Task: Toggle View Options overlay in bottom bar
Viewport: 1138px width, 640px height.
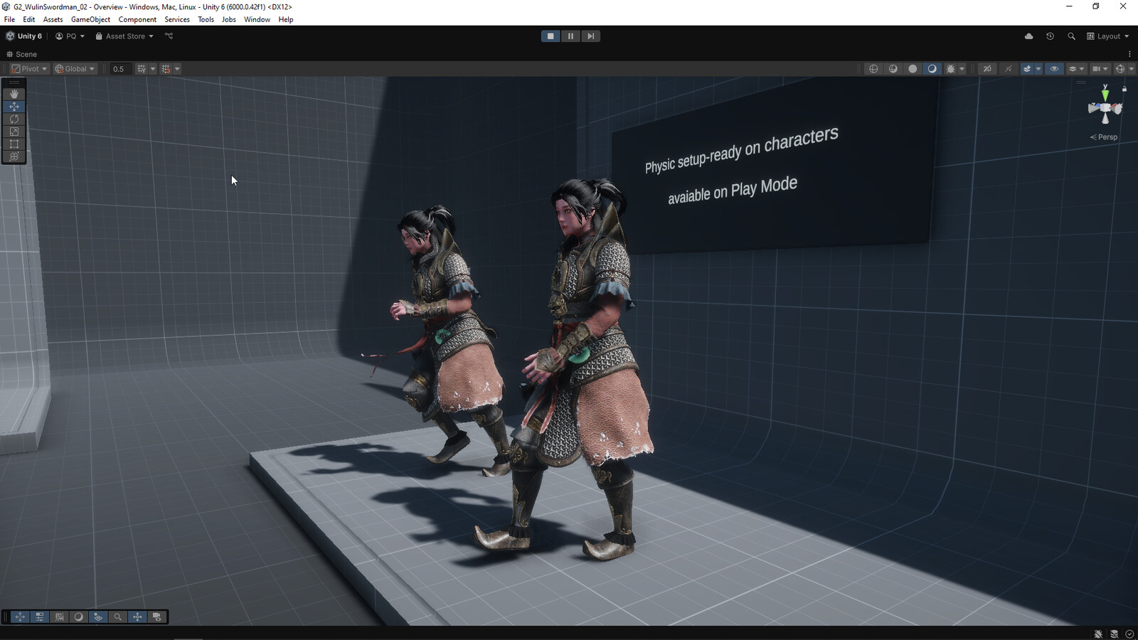Action: 98,617
